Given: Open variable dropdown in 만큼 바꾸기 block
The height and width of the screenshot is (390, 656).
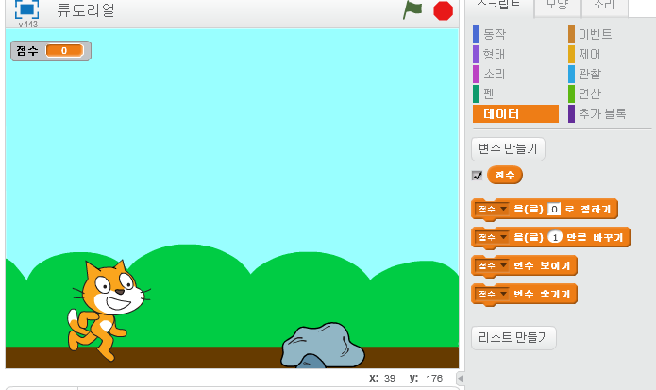Looking at the screenshot, I should coord(492,237).
